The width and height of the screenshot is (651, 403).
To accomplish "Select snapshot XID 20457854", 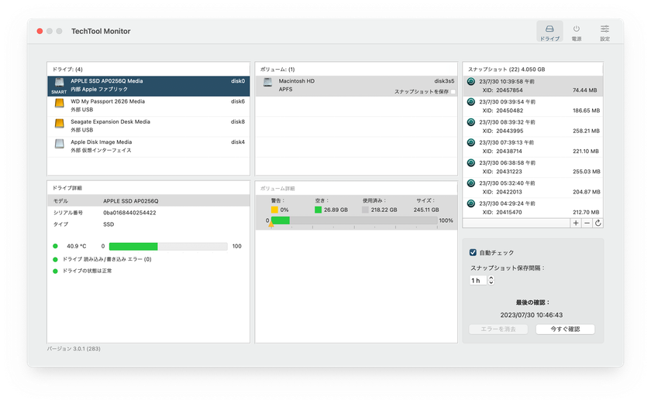I will tap(532, 86).
